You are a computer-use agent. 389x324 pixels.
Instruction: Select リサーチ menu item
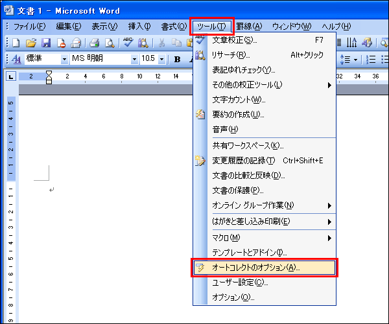(265, 55)
